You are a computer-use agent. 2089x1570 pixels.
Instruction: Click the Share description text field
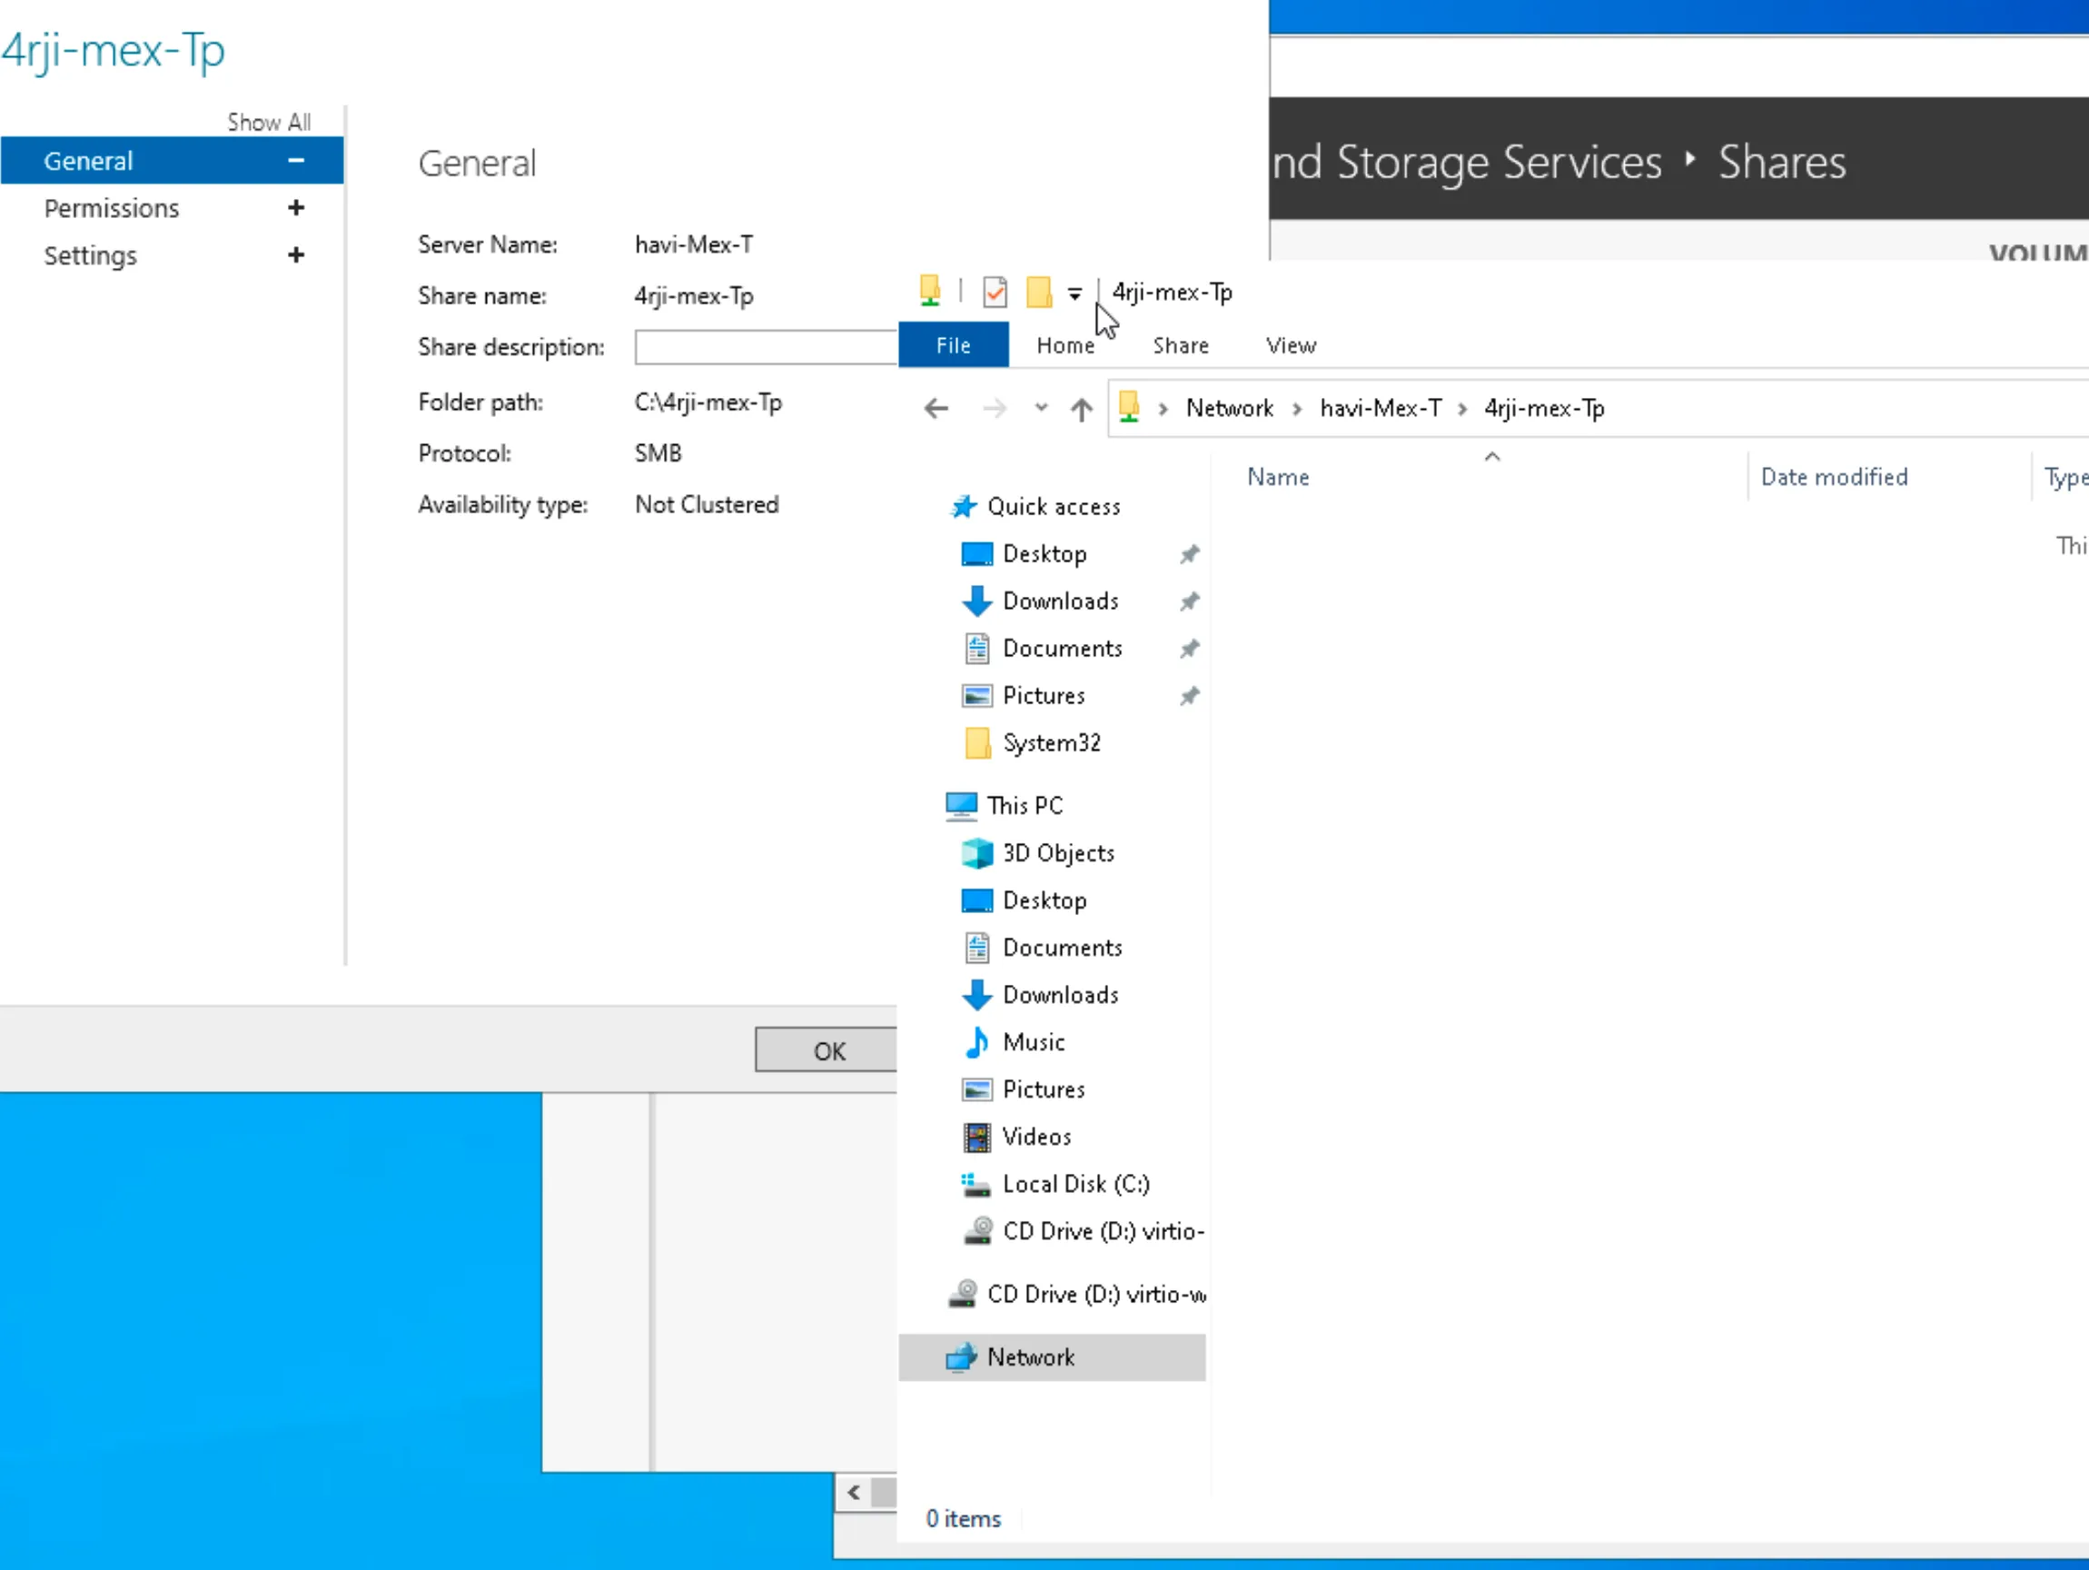pyautogui.click(x=765, y=347)
